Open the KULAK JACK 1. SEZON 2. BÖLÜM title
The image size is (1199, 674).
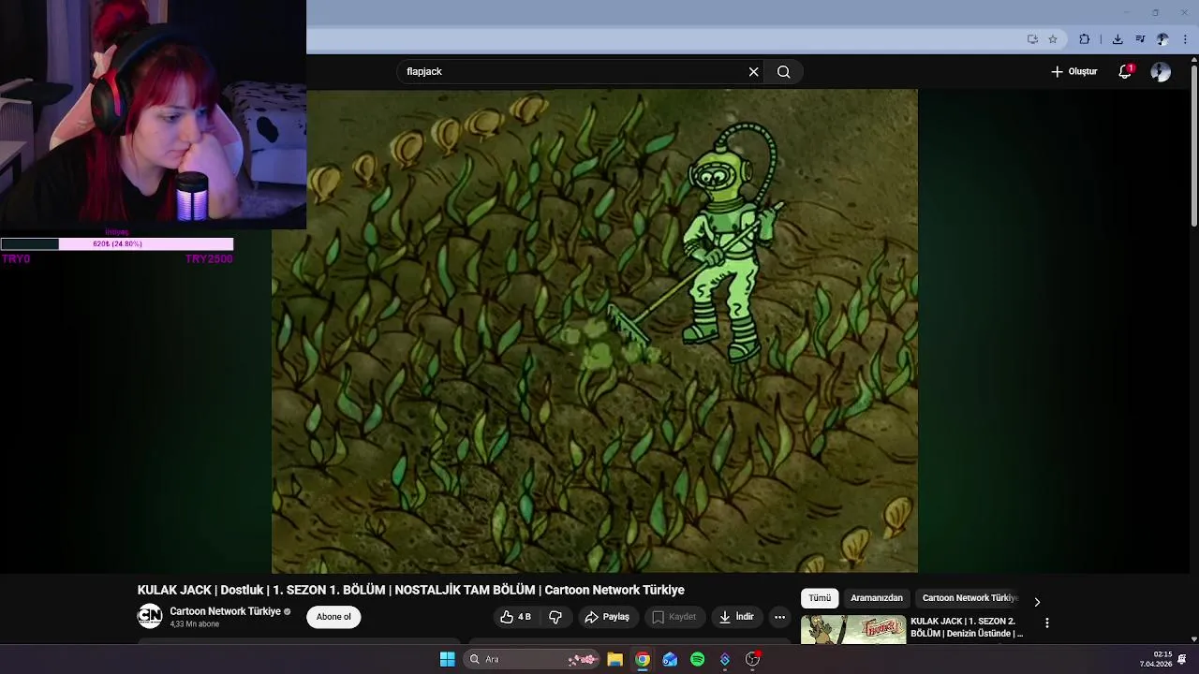(x=968, y=627)
